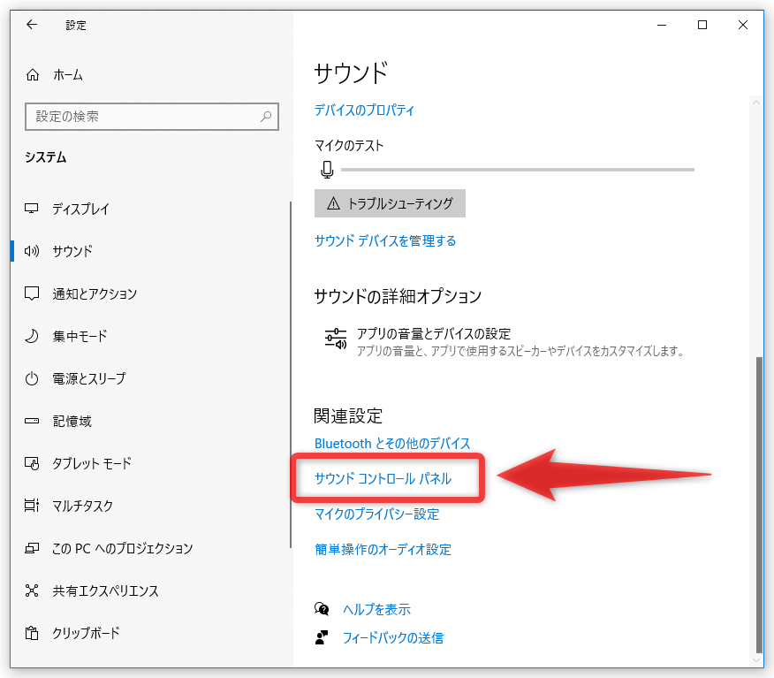Select the タブレット モード icon
774x678 pixels.
(32, 464)
